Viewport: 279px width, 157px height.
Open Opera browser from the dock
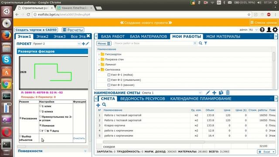click(x=7, y=132)
